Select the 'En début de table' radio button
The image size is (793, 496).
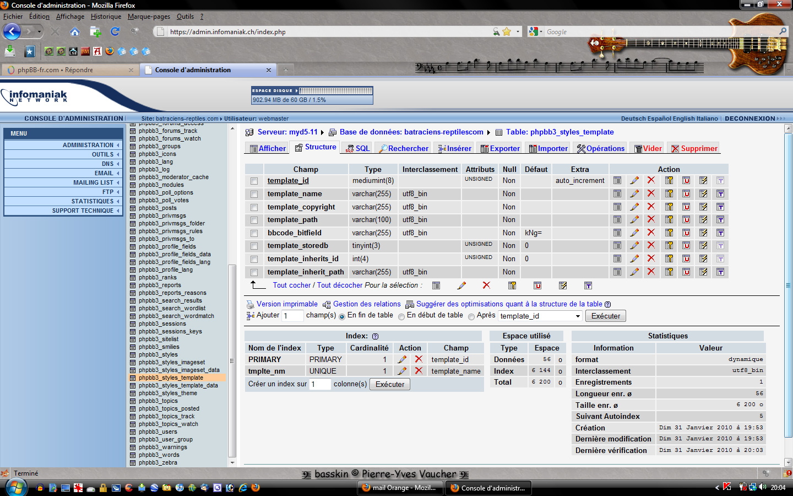click(x=401, y=316)
